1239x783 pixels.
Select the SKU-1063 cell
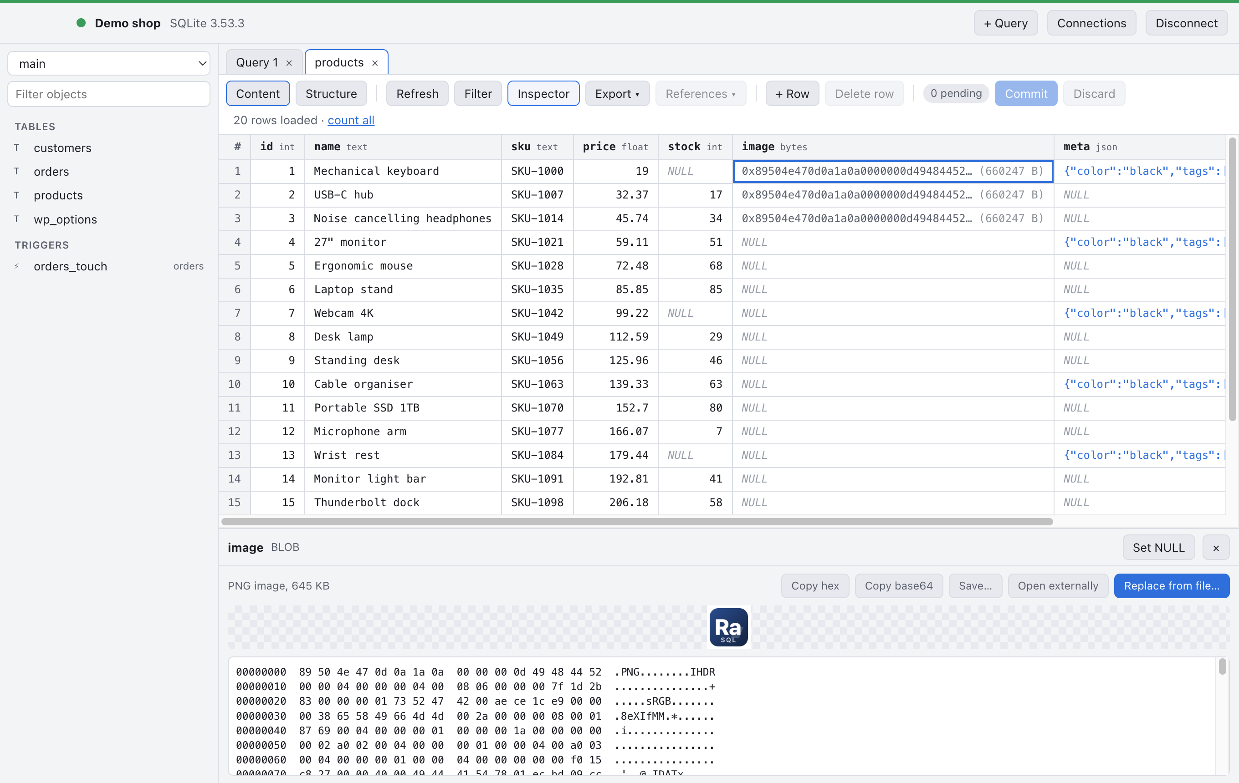pos(537,384)
